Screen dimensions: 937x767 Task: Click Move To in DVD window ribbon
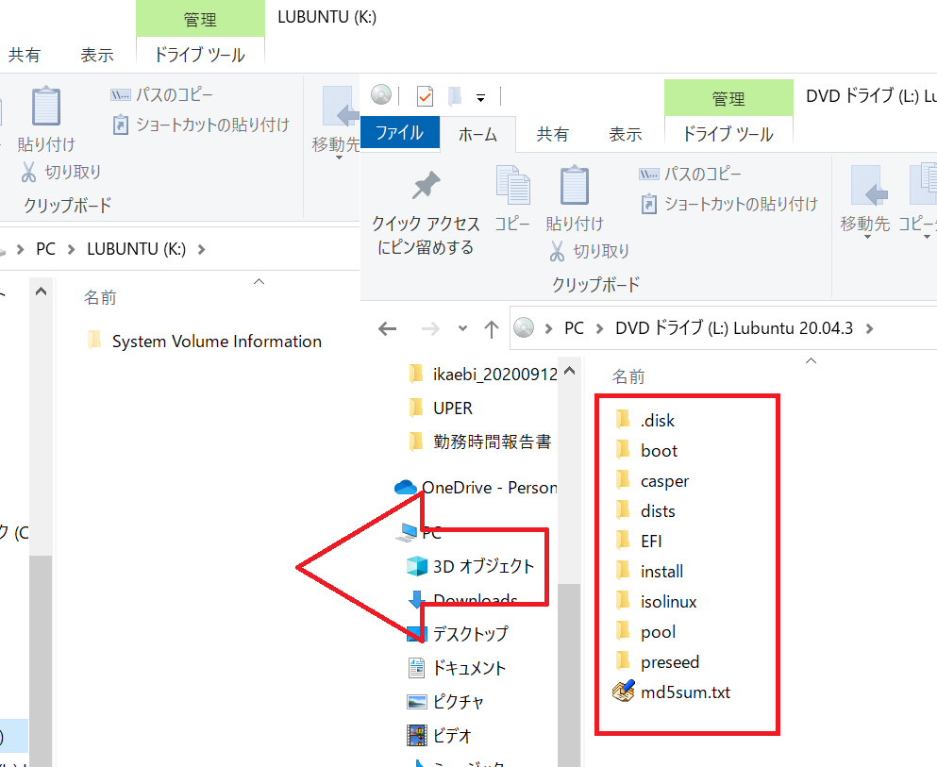point(864,199)
